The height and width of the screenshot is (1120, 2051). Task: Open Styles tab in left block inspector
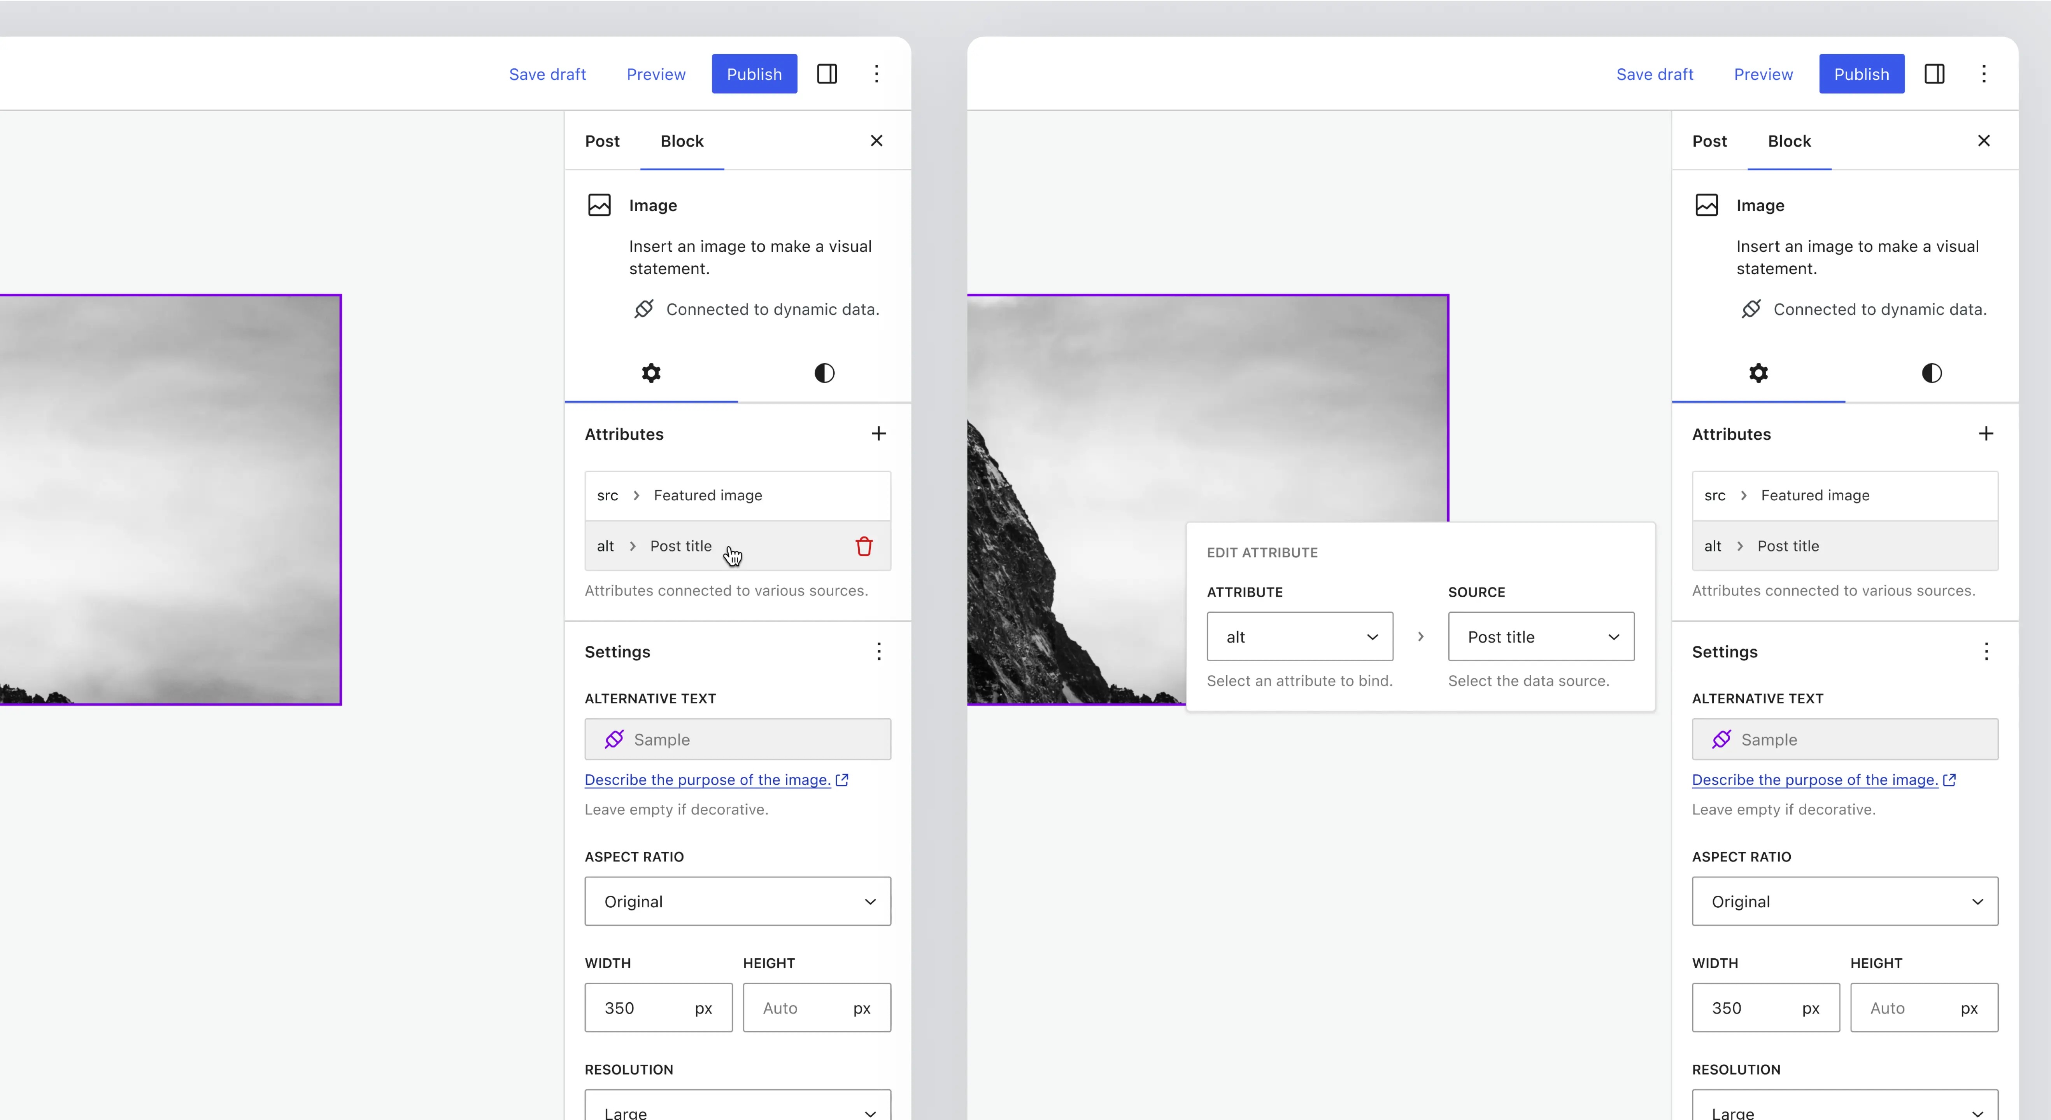coord(824,373)
